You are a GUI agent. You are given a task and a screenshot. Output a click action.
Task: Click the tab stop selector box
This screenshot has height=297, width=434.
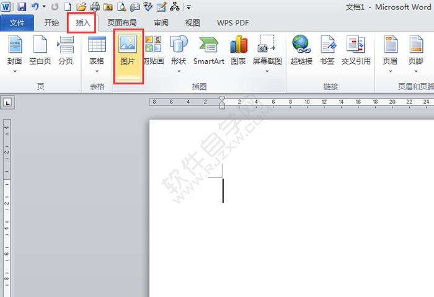click(x=7, y=103)
